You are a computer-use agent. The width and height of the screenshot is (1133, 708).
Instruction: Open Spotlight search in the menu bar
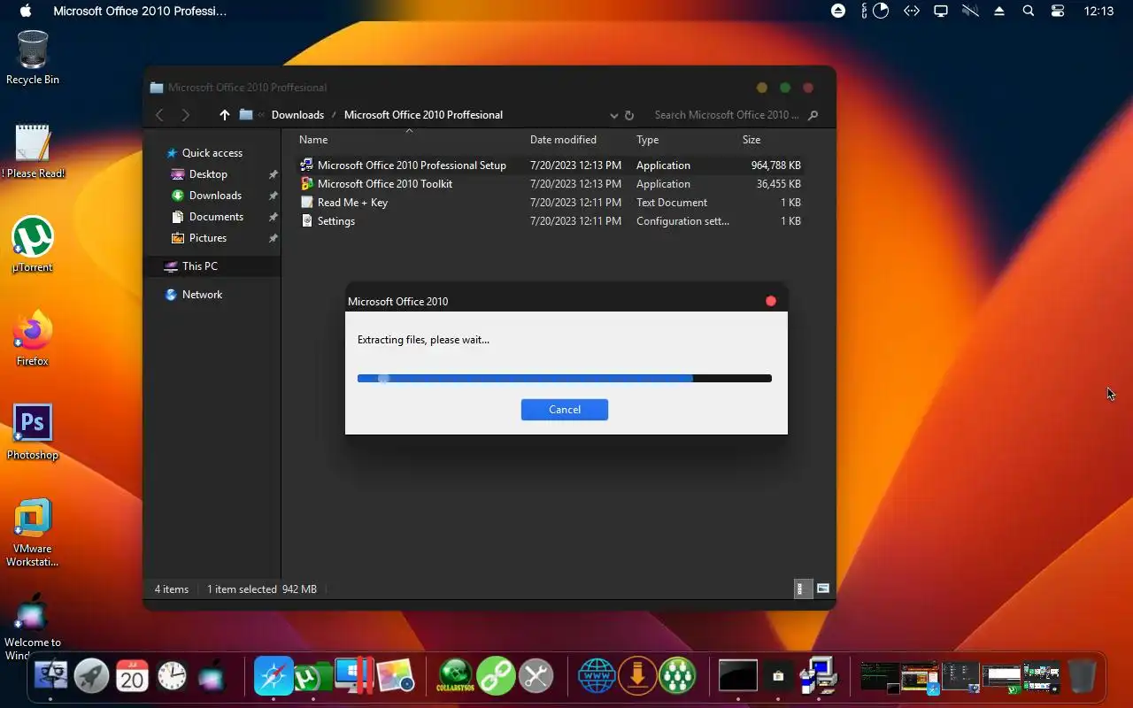1029,11
